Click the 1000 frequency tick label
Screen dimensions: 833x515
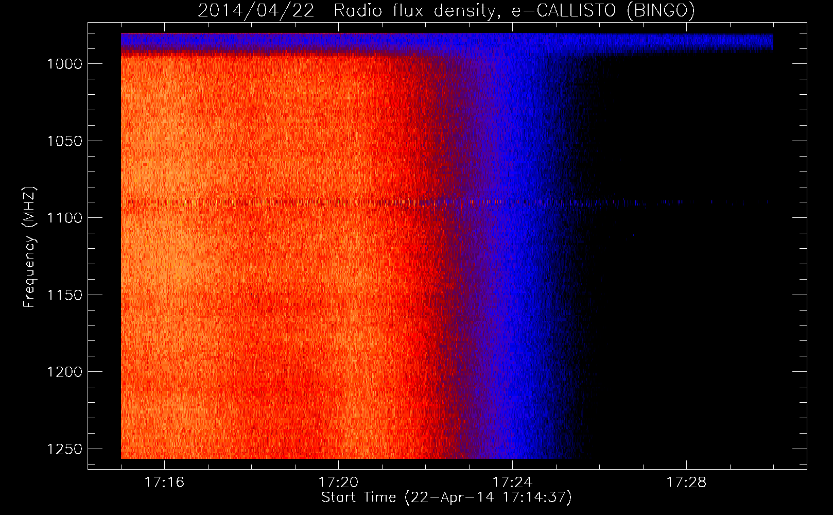point(64,64)
